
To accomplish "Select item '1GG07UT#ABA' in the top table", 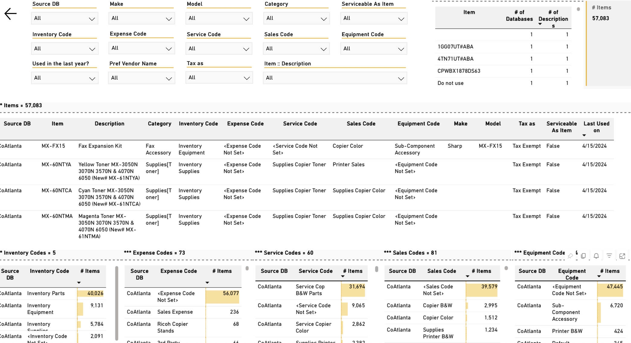I will [x=455, y=47].
